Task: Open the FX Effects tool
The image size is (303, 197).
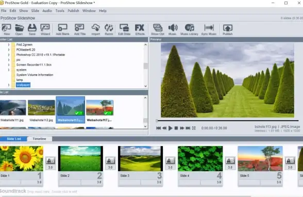Action: click(x=140, y=29)
